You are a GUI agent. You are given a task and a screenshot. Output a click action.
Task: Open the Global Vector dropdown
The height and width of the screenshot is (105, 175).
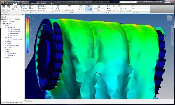click(140, 8)
